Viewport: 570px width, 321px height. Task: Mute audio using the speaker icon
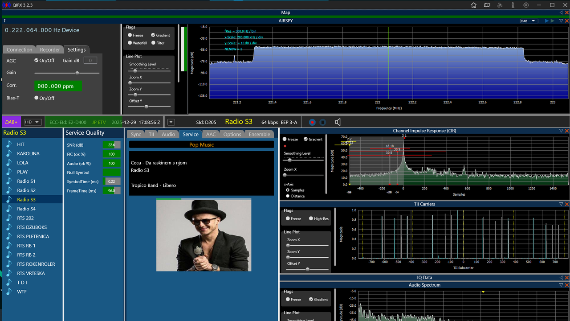pyautogui.click(x=338, y=122)
